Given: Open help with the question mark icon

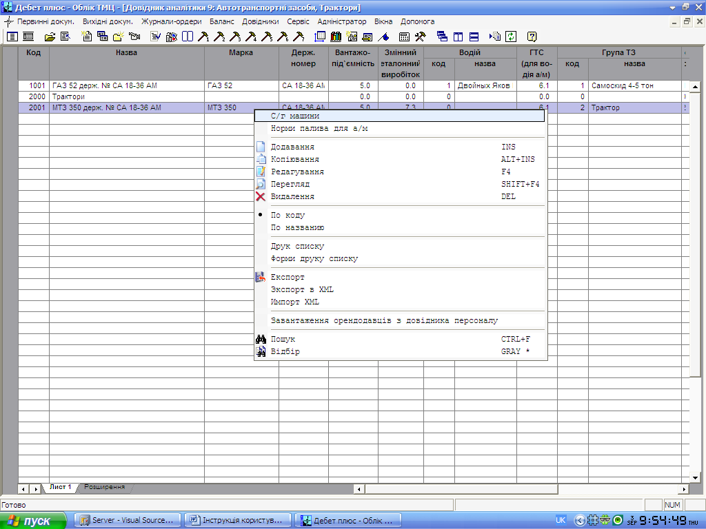Looking at the screenshot, I should point(532,37).
